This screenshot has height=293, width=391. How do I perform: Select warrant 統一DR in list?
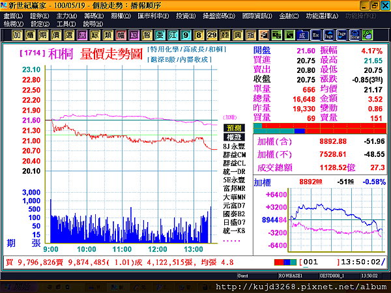click(234, 172)
